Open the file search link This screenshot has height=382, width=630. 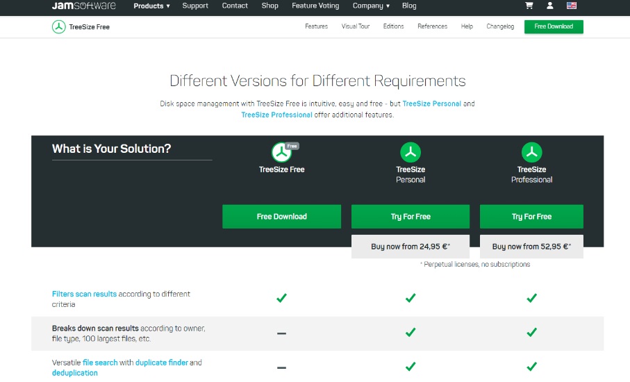tap(100, 363)
